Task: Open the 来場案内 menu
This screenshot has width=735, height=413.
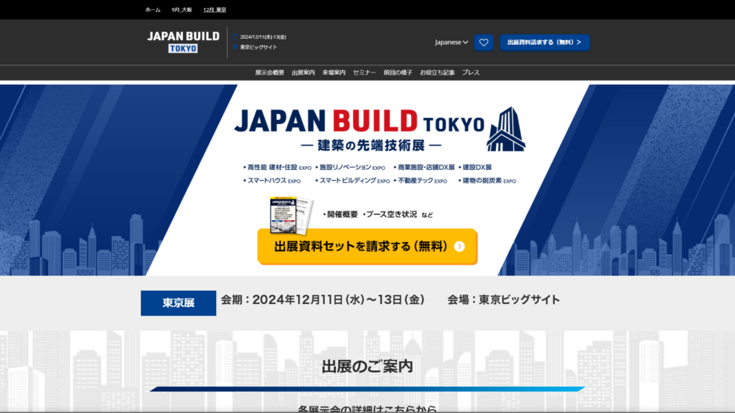Action: pos(334,72)
